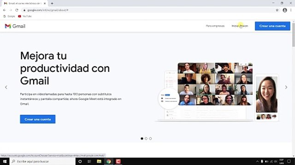This screenshot has height=165, width=295.
Task: Click header Crear una cuenta button
Action: [272, 26]
